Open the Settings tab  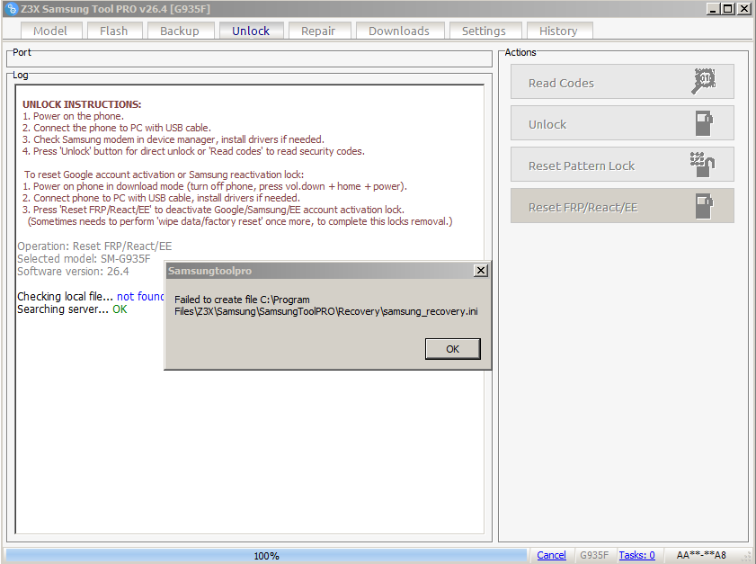pyautogui.click(x=484, y=31)
